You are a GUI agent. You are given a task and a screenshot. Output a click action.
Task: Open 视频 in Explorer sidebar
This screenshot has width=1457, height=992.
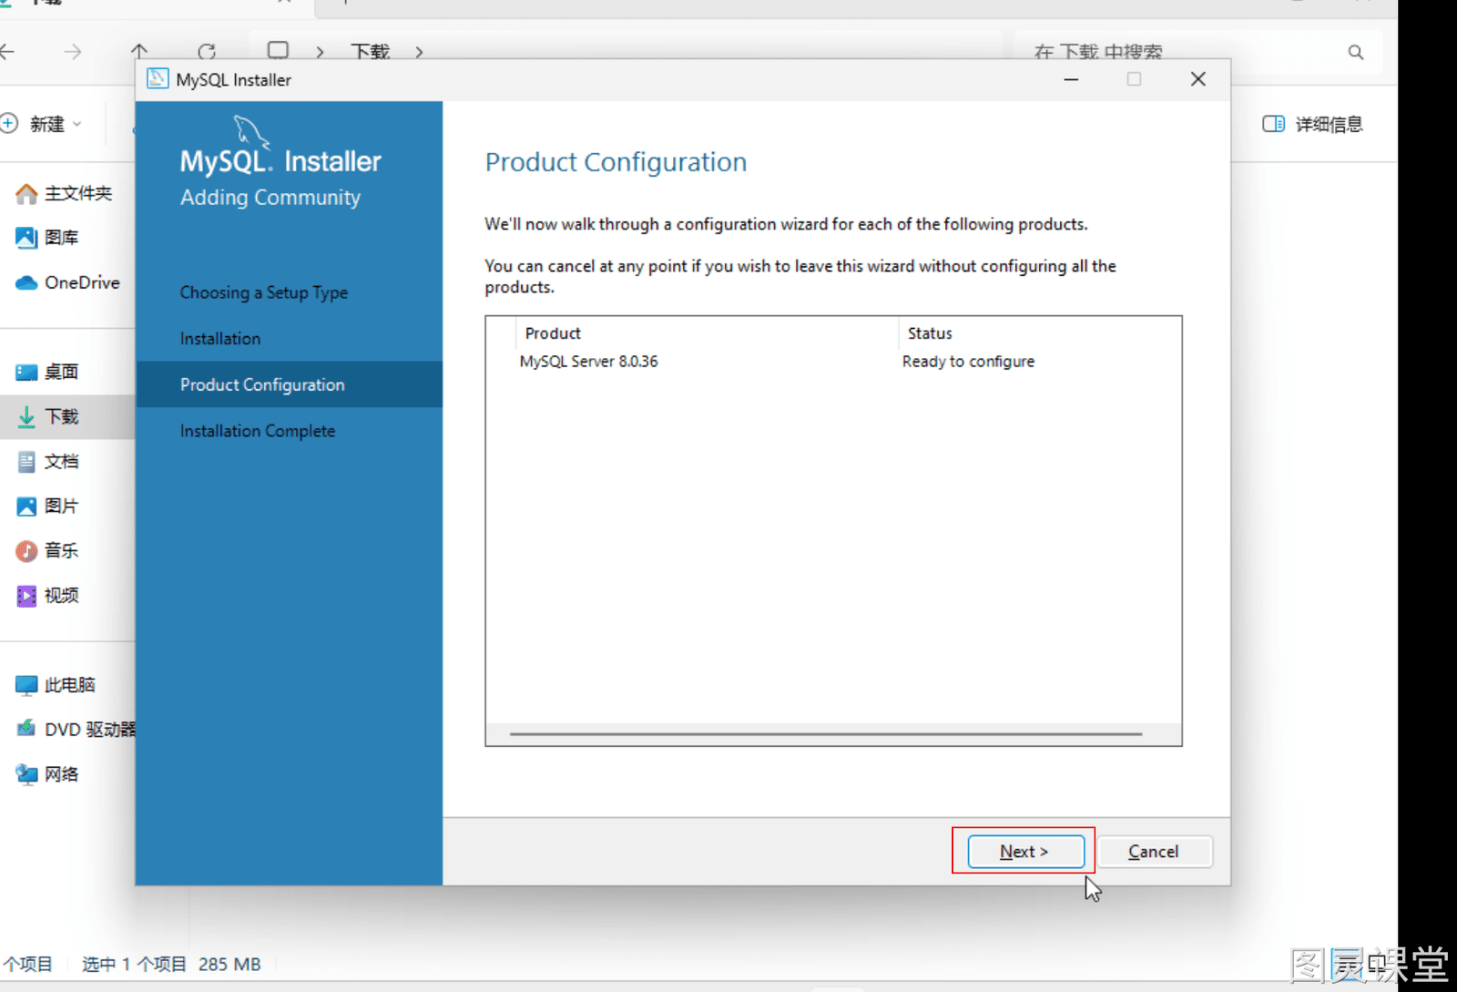pos(61,595)
